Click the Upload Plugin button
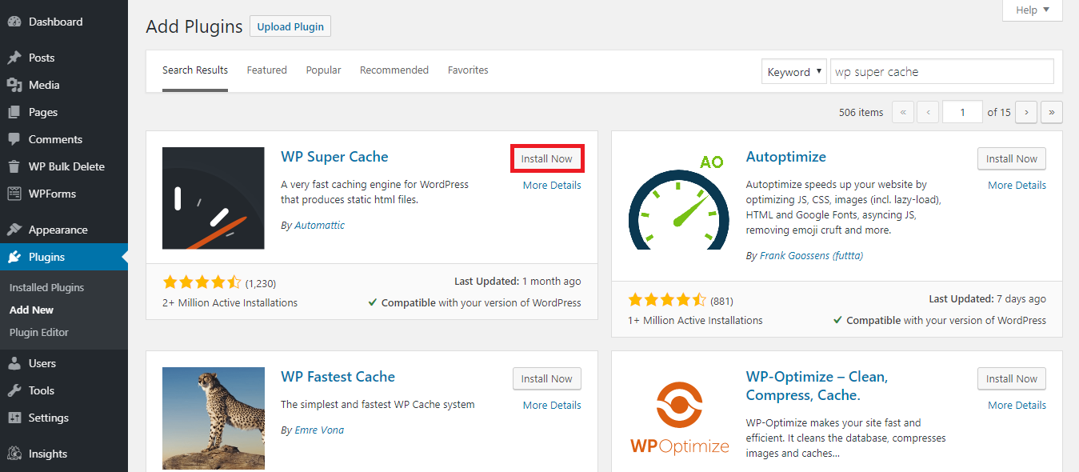Screen dimensions: 1079x472 pyautogui.click(x=290, y=26)
